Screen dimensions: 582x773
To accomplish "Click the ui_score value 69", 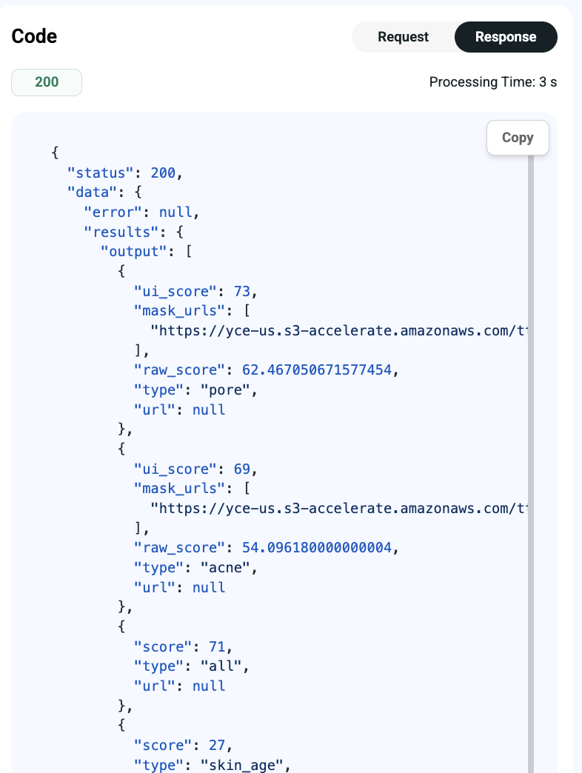I will coord(242,469).
